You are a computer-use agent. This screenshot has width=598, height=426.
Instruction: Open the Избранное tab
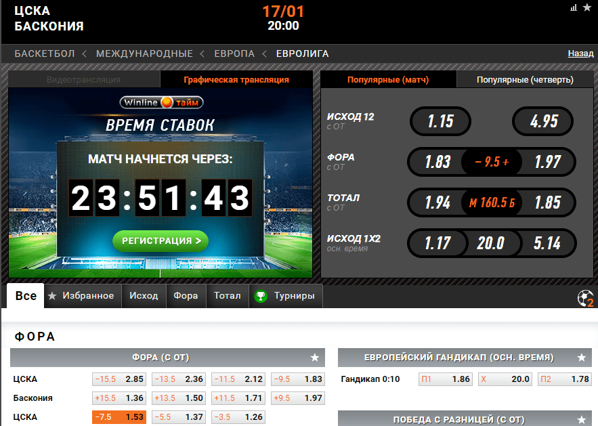point(83,295)
